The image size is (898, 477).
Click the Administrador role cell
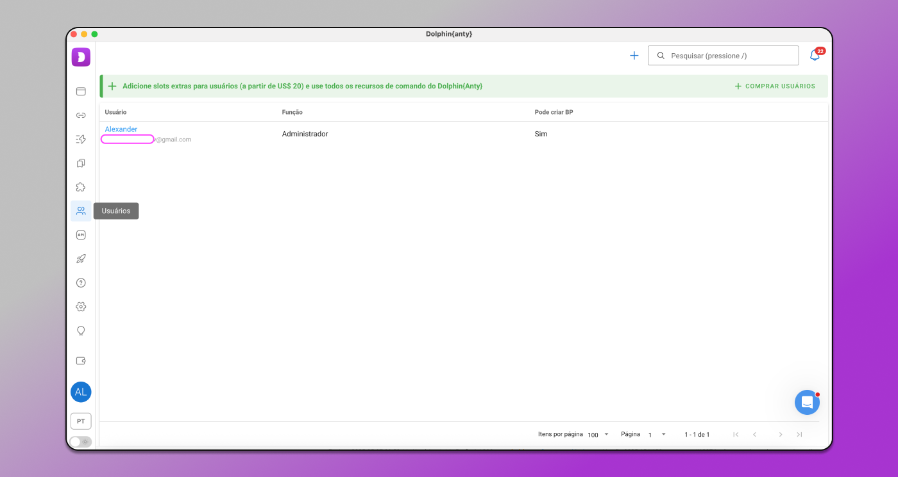pos(305,134)
